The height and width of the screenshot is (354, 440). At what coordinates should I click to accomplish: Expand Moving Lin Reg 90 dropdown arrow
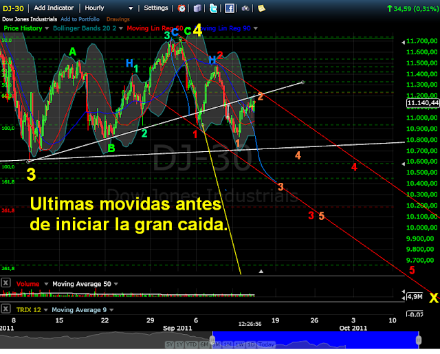click(256, 28)
